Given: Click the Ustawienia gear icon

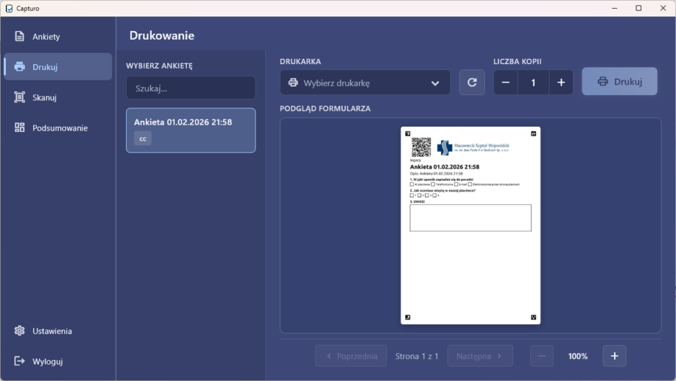Looking at the screenshot, I should coord(19,331).
